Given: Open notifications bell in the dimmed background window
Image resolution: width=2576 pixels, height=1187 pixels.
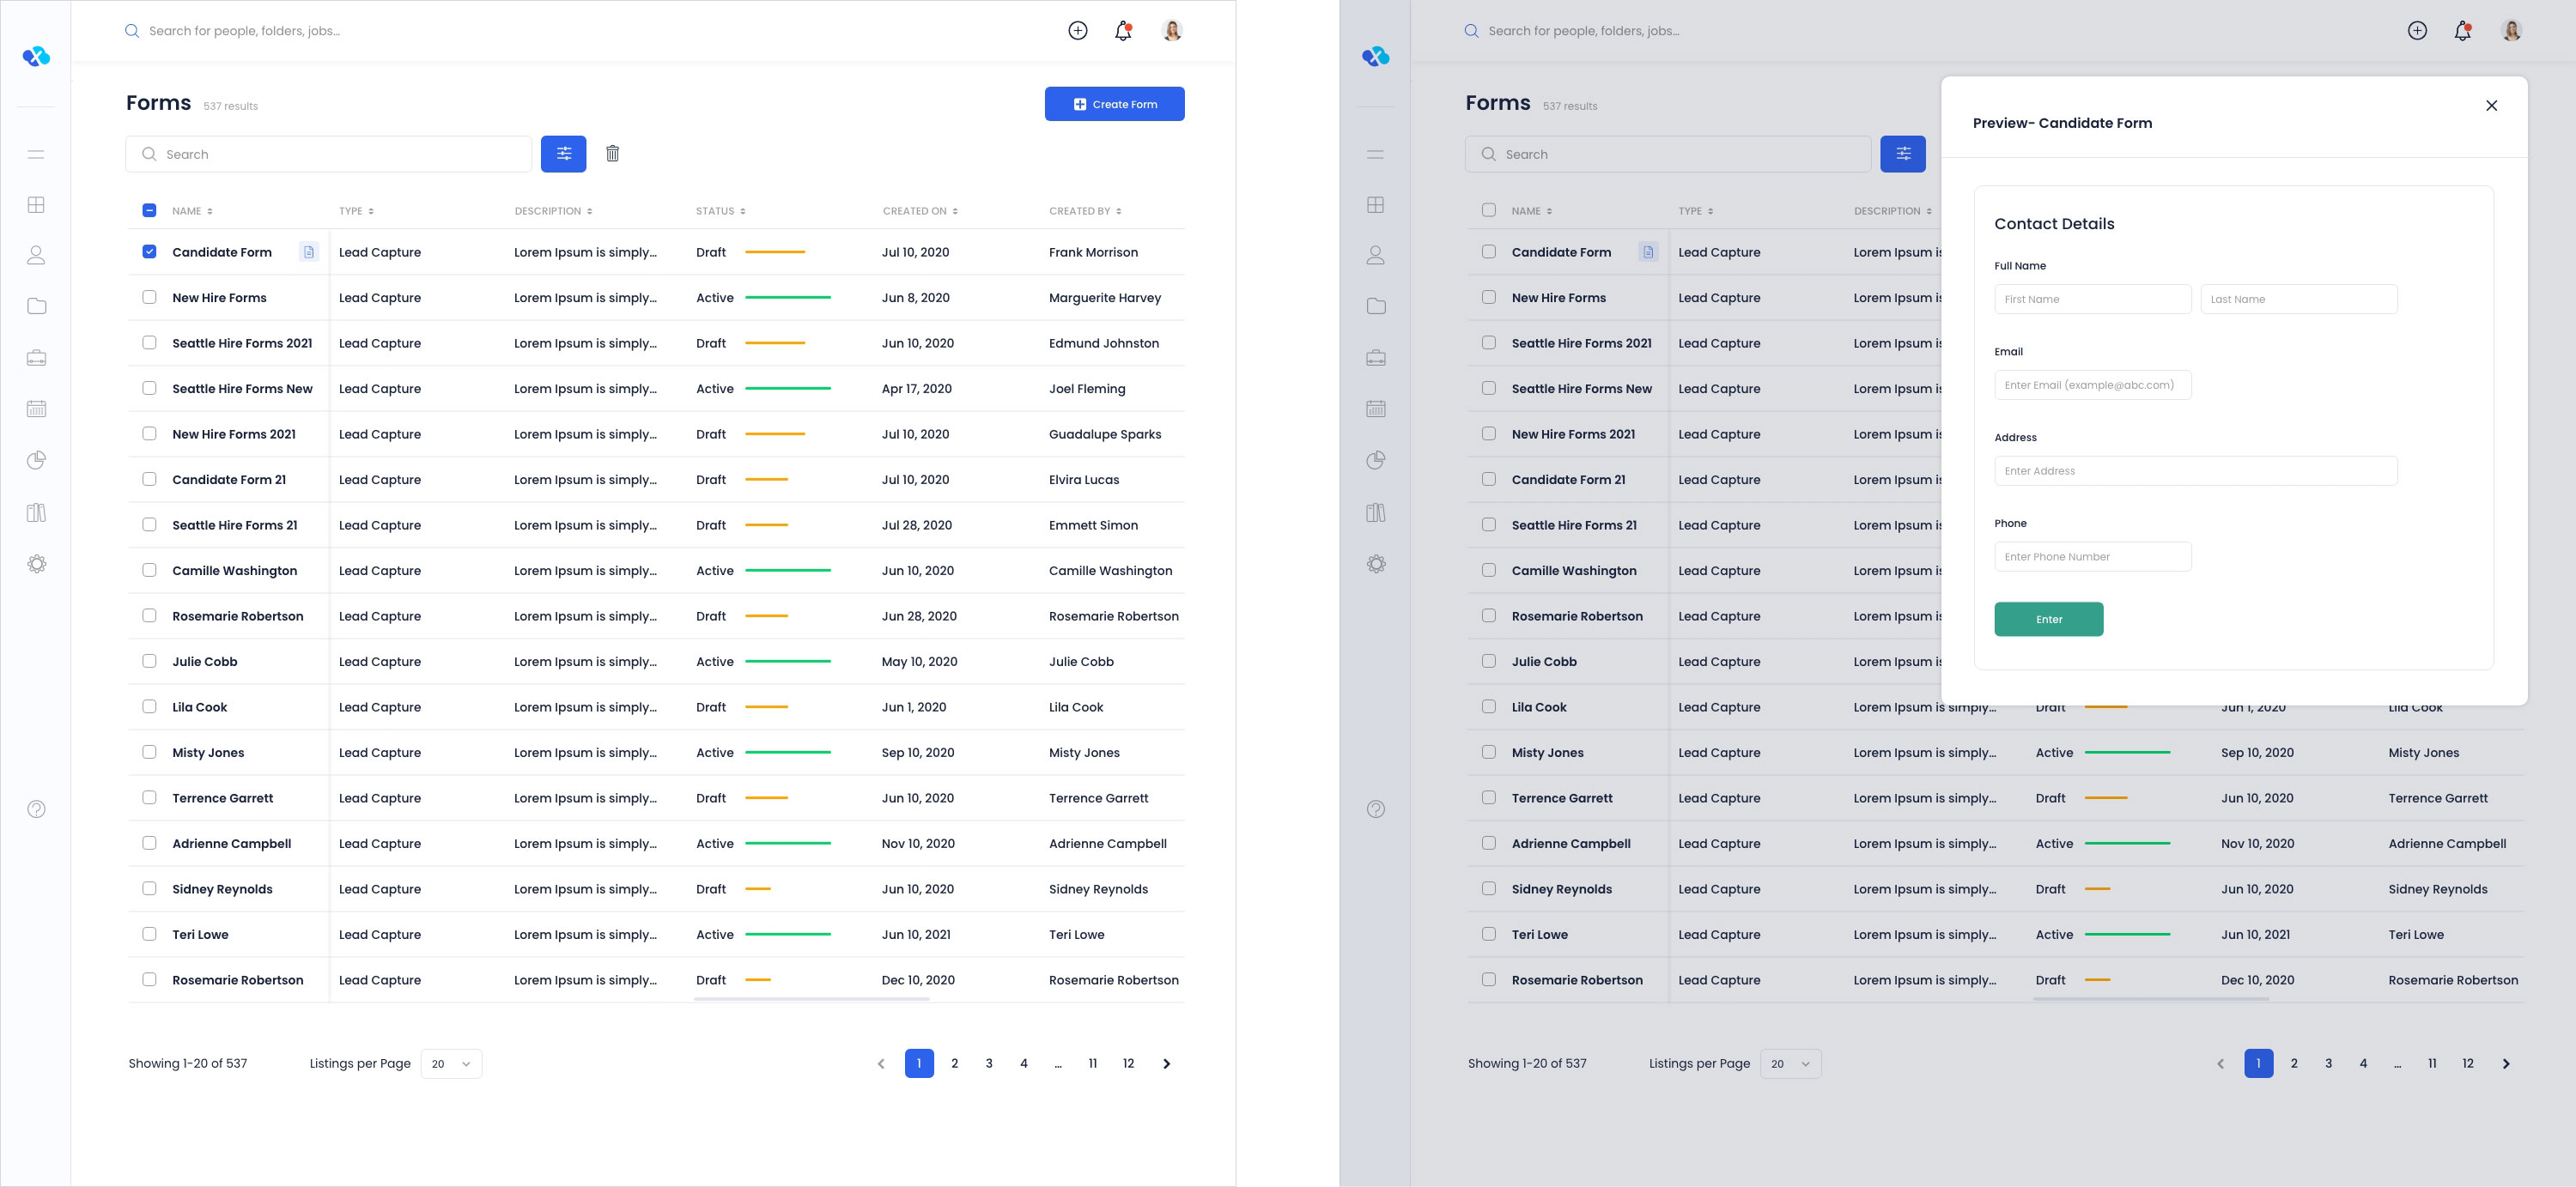Looking at the screenshot, I should 2462,31.
